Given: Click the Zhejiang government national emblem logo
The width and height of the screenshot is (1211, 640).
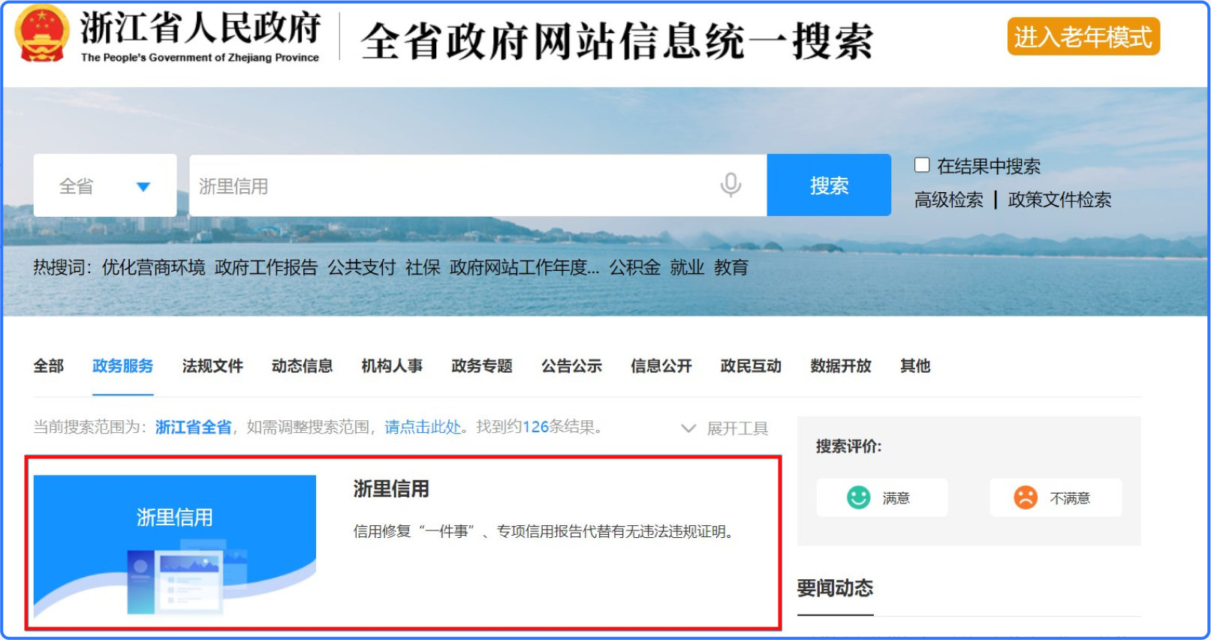Looking at the screenshot, I should coord(42,34).
